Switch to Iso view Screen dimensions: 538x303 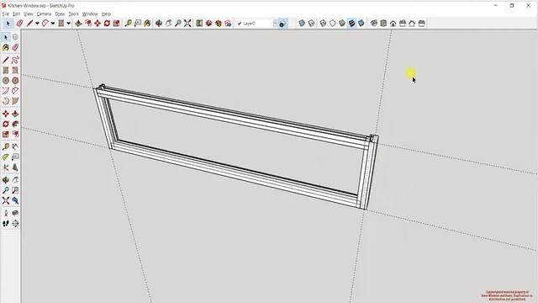[373, 24]
